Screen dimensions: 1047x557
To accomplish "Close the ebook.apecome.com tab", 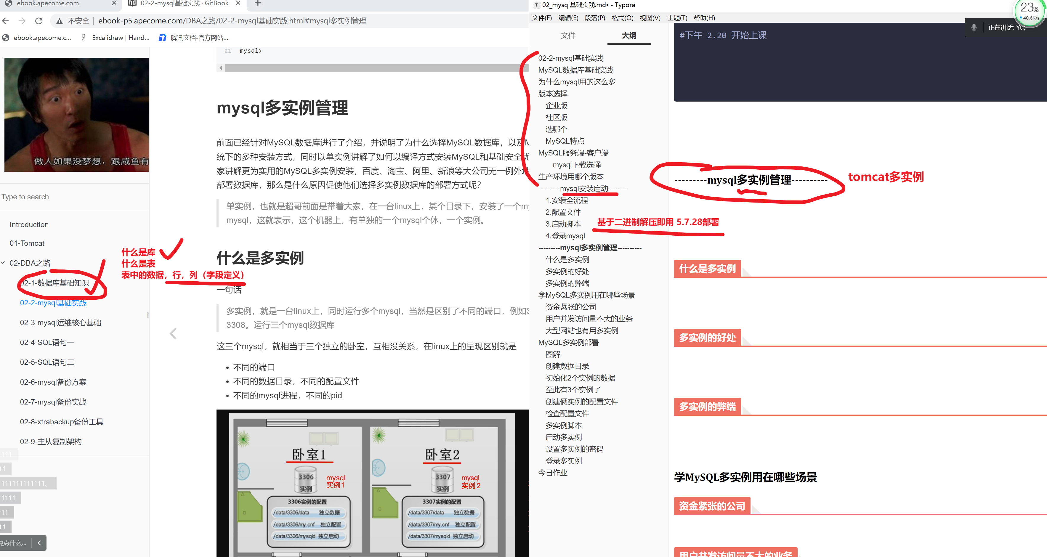I will coord(114,3).
